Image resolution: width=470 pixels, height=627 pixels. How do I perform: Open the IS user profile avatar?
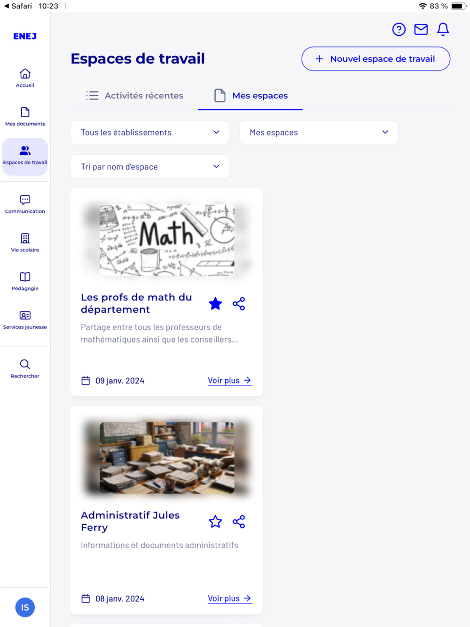click(x=25, y=607)
